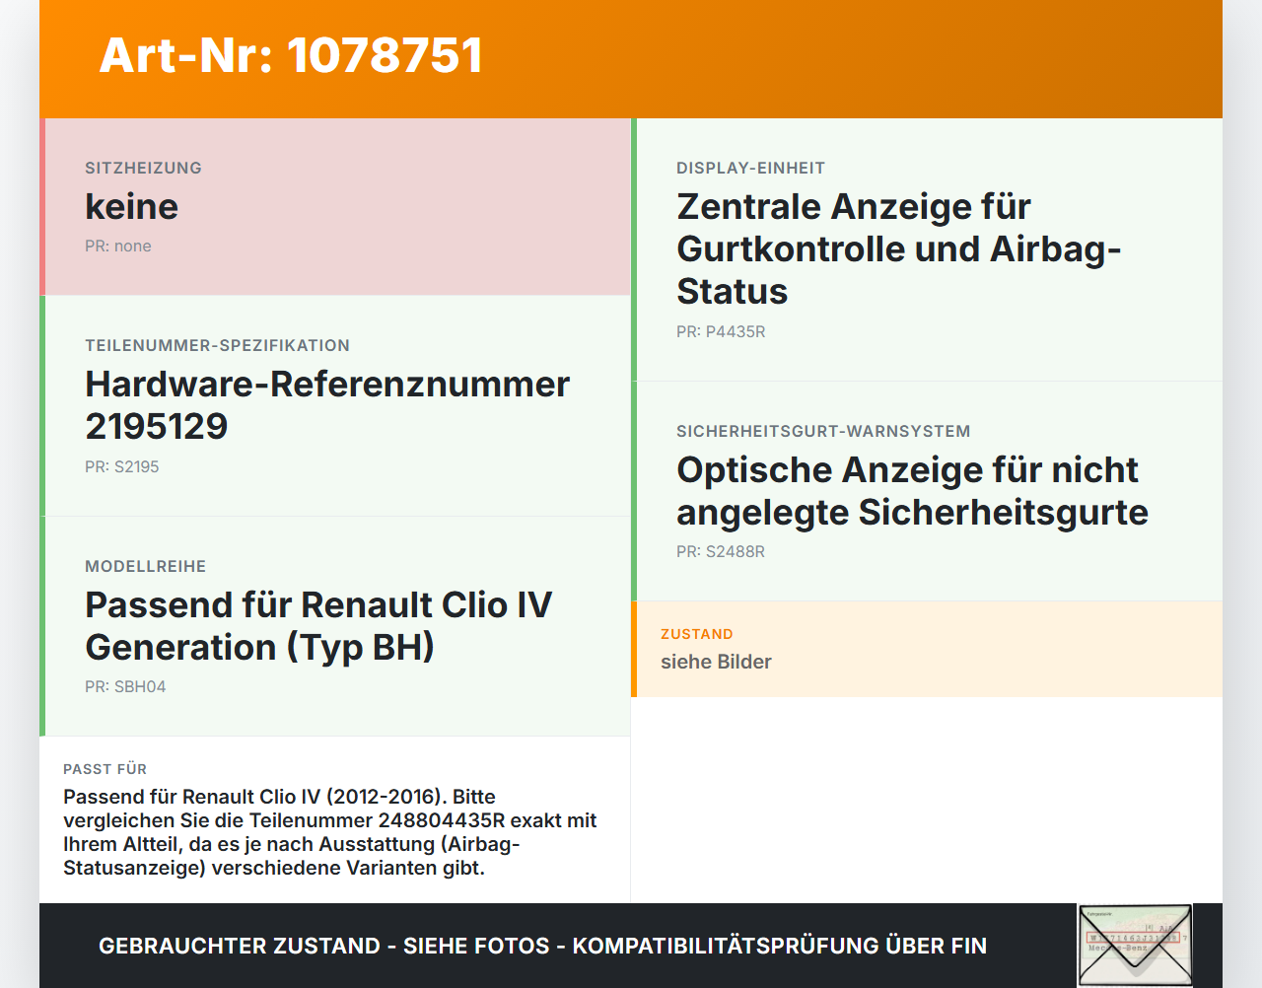The width and height of the screenshot is (1262, 988).
Task: Select 'Hardware-Referenznummer 2195129' text
Action: click(327, 405)
